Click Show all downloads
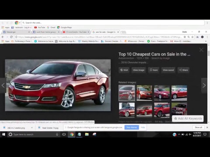 point(198,127)
